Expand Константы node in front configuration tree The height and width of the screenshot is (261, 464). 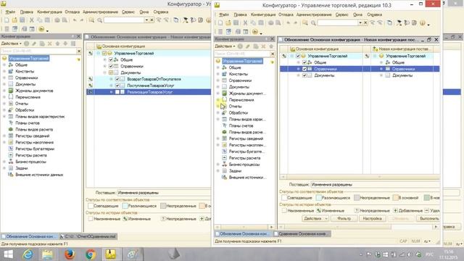218,74
